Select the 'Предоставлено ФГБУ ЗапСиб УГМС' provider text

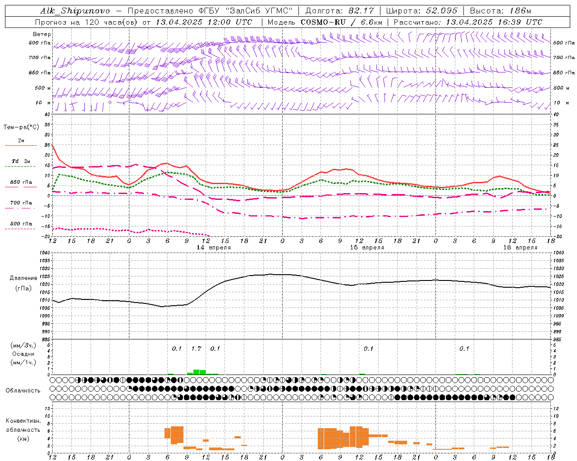coord(211,11)
